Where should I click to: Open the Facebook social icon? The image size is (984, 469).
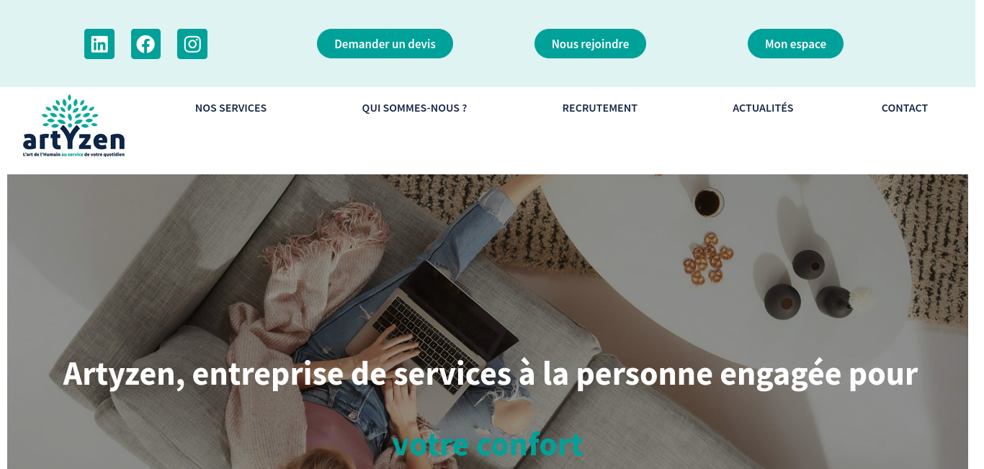pos(146,44)
